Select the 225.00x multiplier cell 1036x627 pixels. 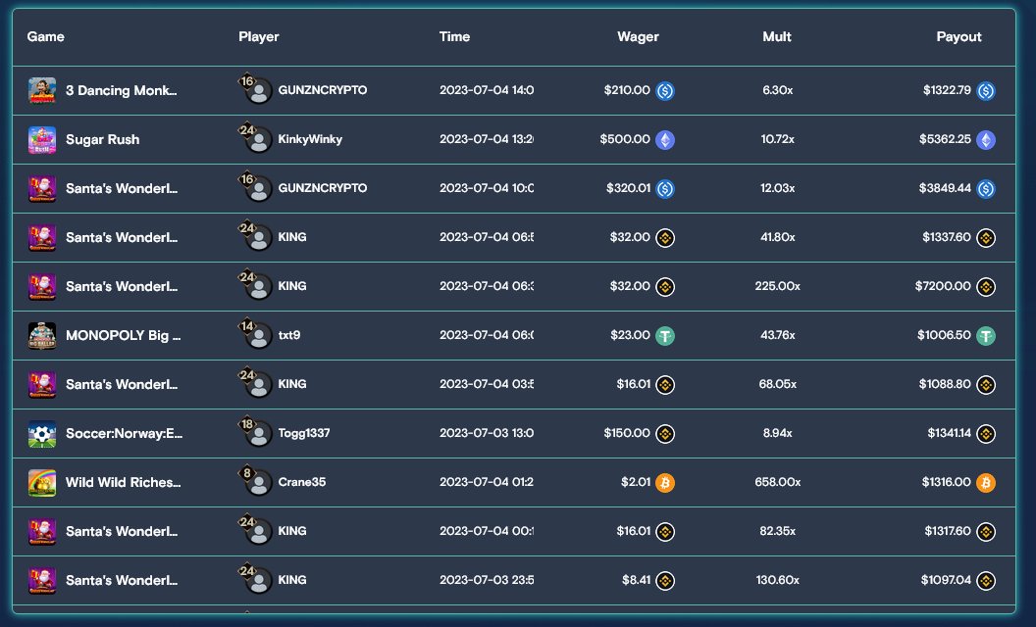click(x=778, y=286)
